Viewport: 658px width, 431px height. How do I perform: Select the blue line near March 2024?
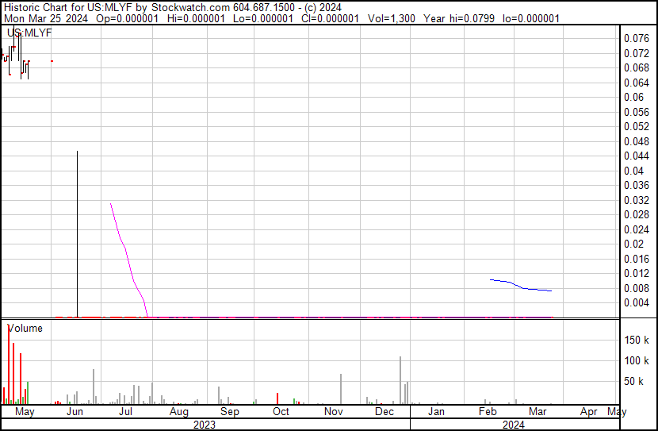(521, 286)
